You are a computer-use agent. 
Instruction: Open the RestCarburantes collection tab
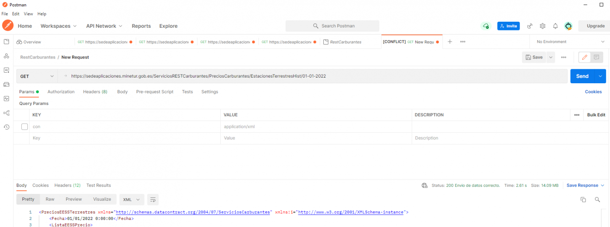345,42
